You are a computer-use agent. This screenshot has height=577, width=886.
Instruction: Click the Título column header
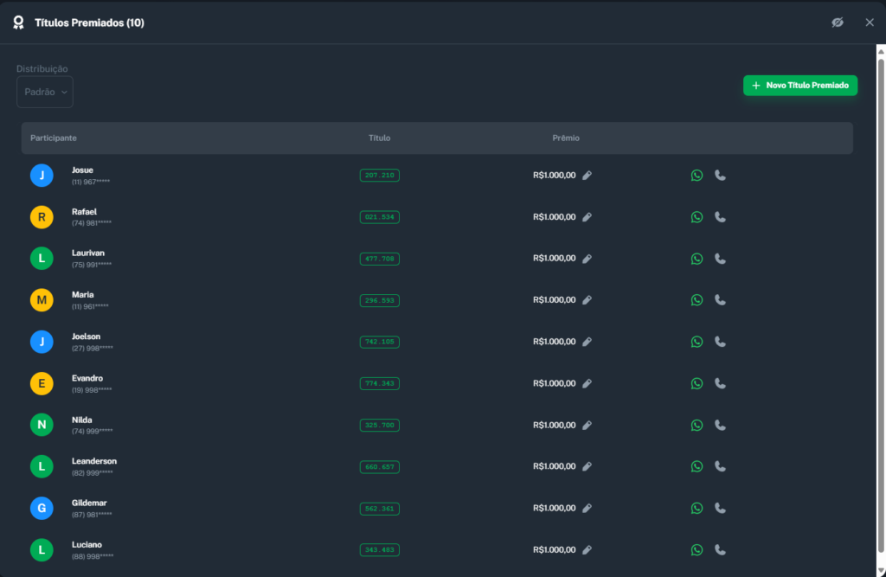click(379, 138)
